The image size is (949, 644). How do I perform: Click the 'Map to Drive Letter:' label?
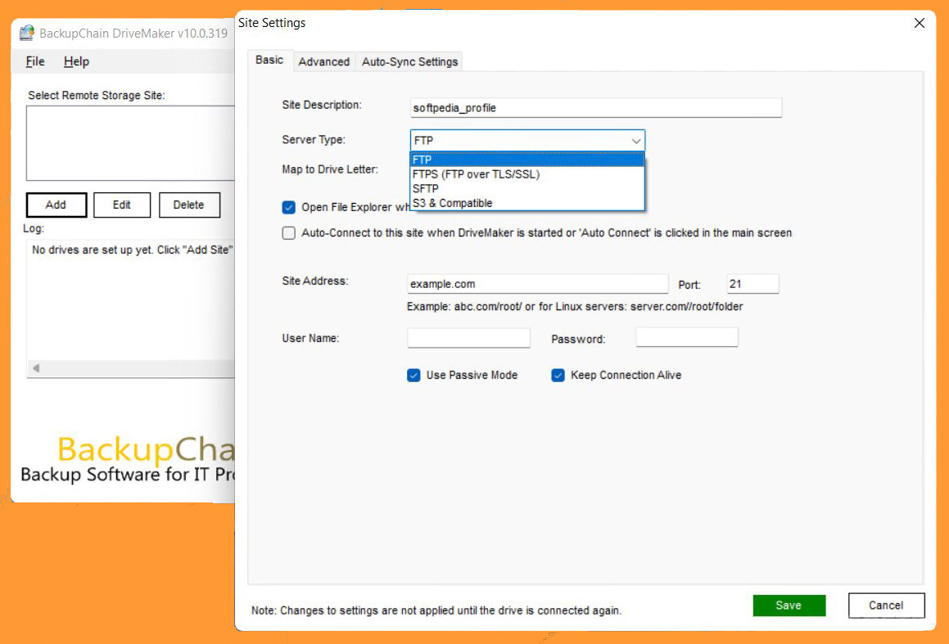coord(330,169)
